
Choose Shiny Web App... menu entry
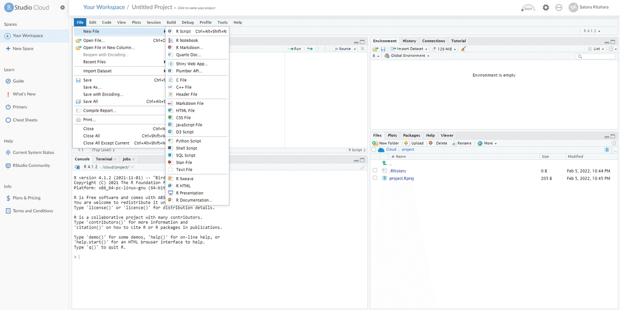(x=197, y=64)
